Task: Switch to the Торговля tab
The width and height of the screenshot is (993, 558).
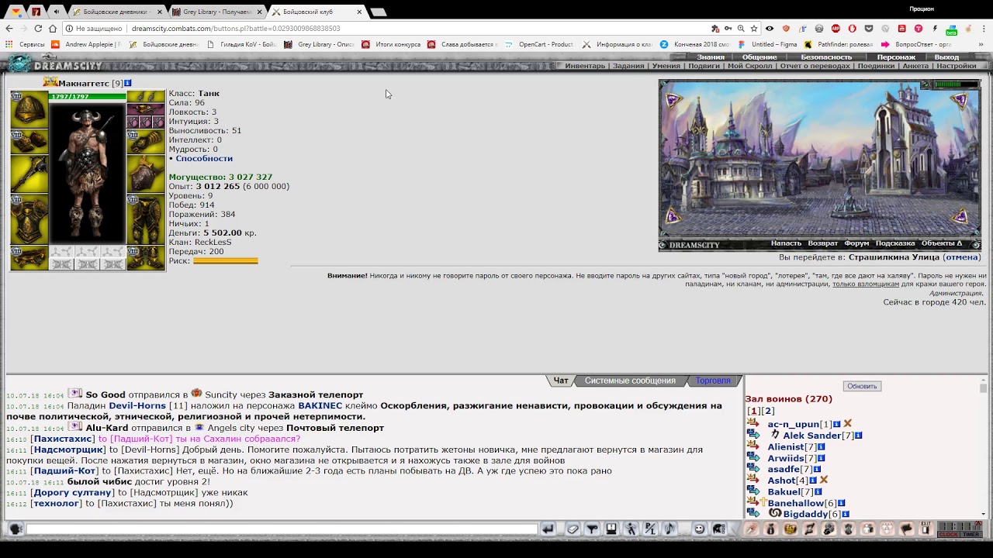Action: click(713, 381)
